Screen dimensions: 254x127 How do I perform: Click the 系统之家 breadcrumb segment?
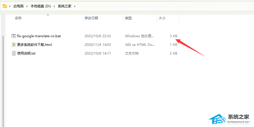(x=64, y=6)
